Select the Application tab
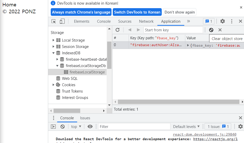The height and width of the screenshot is (143, 244). point(171,21)
